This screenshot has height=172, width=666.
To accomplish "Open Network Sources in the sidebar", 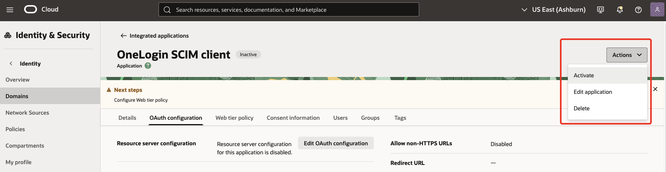I will pos(27,113).
